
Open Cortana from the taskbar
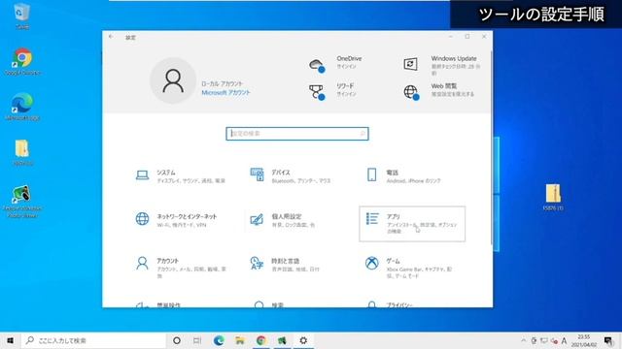177,340
